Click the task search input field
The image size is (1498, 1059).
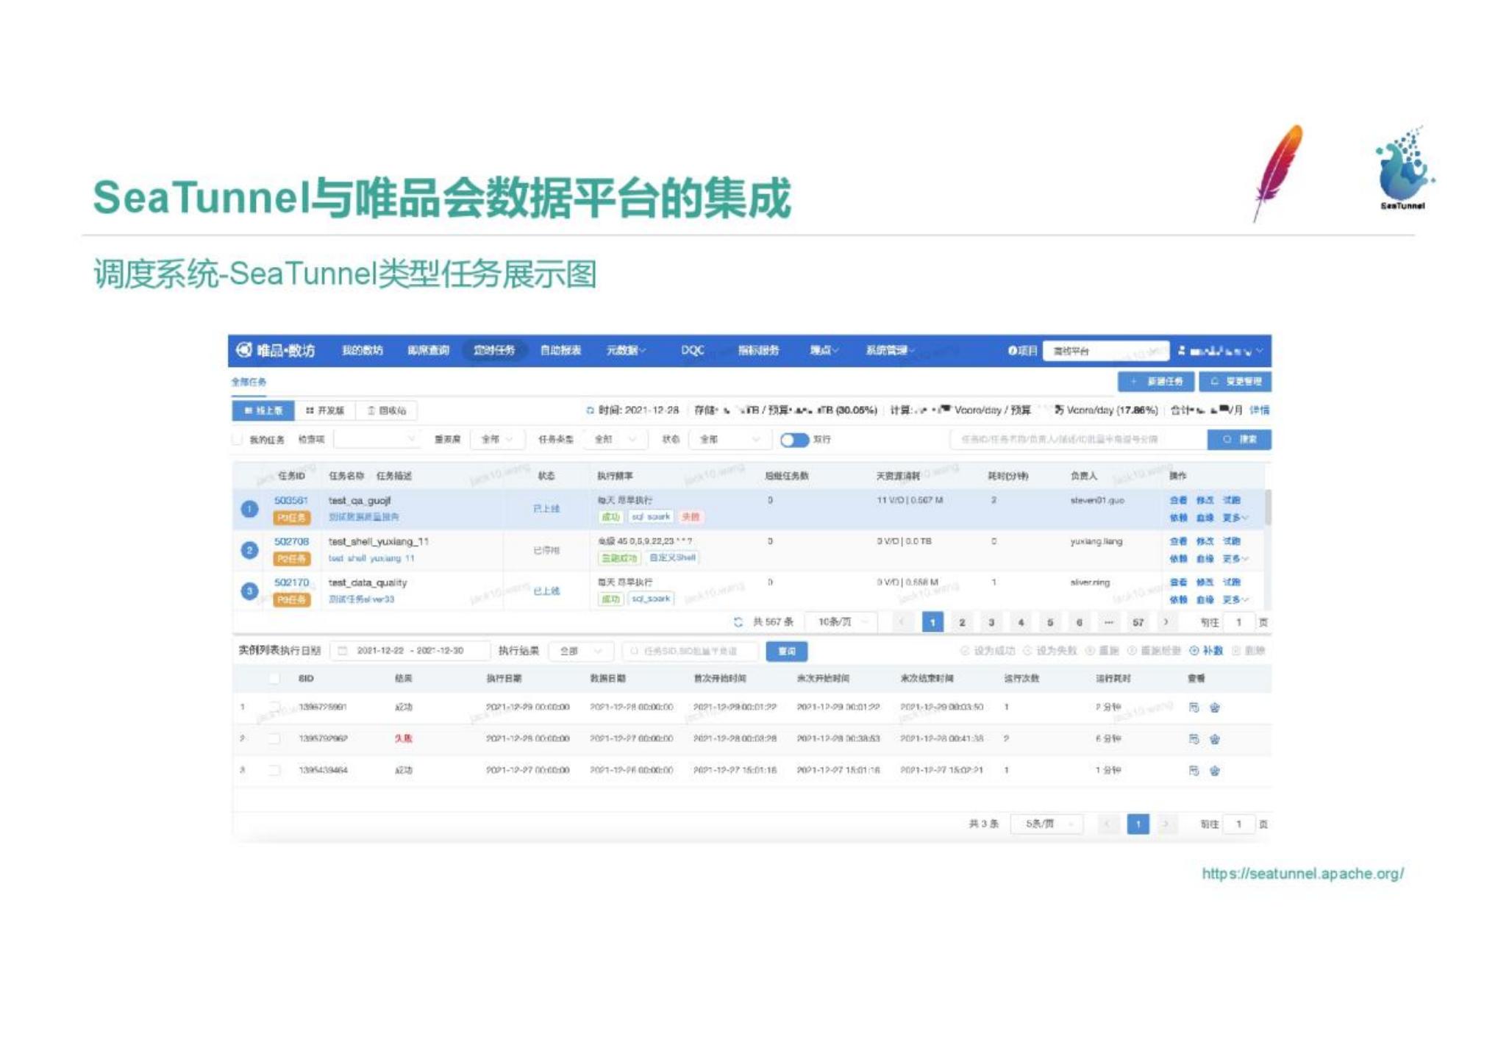[1077, 440]
